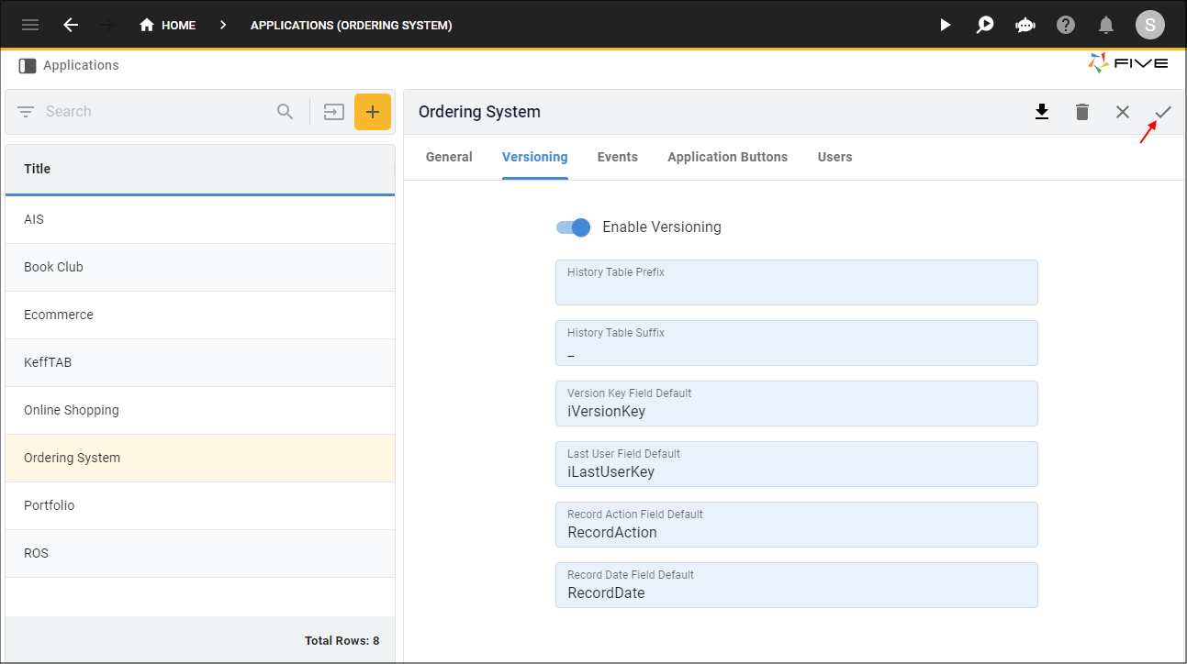The height and width of the screenshot is (664, 1187).
Task: Select the Portfolio application row
Action: [x=200, y=505]
